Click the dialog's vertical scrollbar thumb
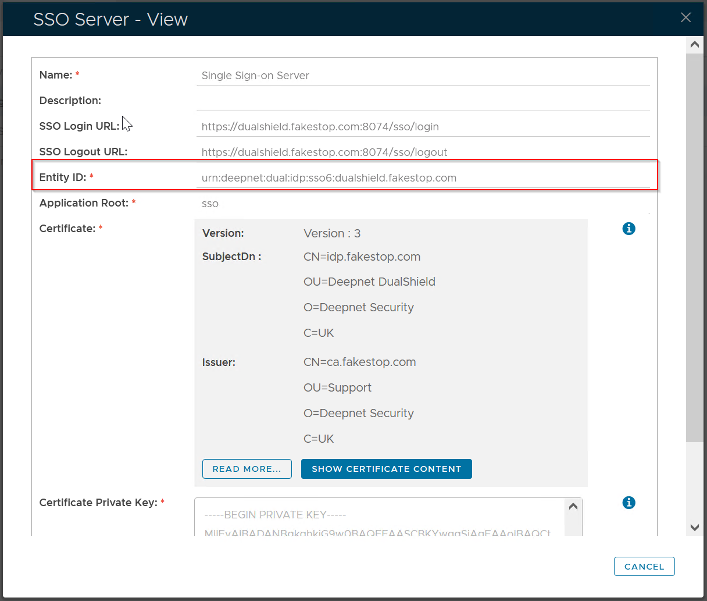This screenshot has width=707, height=601. click(x=694, y=247)
